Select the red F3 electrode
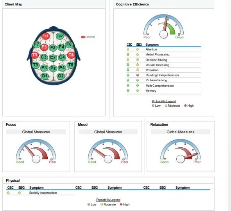This screenshot has width=231, height=211. (x=44, y=47)
